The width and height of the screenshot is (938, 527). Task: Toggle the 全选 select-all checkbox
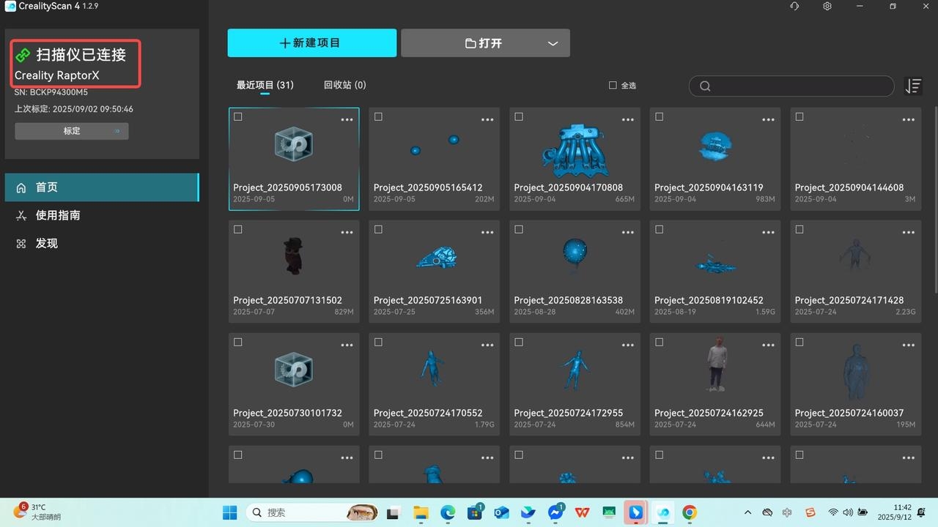(613, 86)
